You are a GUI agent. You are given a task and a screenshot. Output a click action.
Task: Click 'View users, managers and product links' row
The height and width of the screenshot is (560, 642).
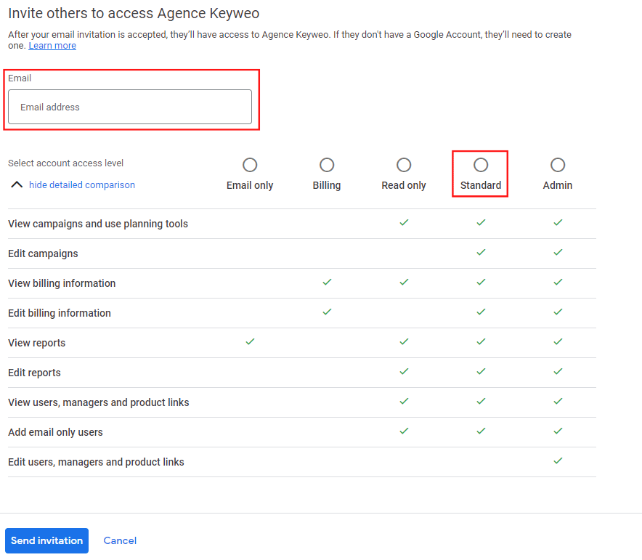tap(302, 402)
